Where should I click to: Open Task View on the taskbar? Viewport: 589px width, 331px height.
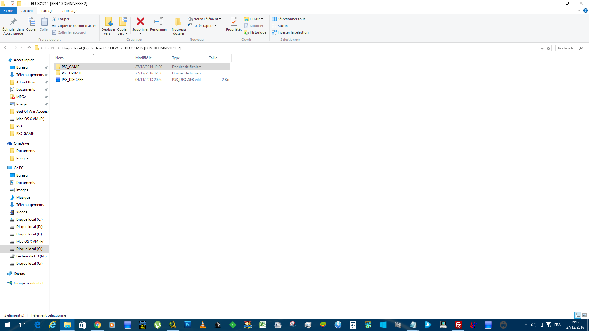click(22, 325)
